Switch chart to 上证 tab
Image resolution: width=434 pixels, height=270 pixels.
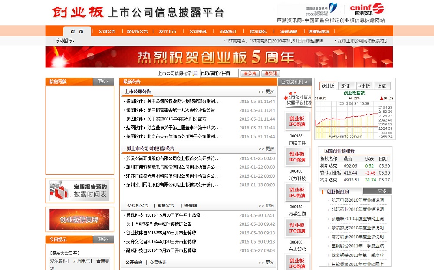coord(382,86)
